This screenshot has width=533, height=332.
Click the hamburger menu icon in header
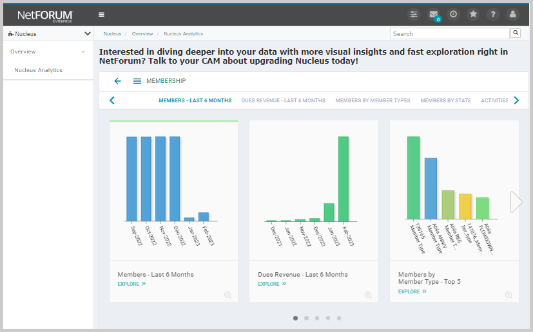click(x=101, y=14)
